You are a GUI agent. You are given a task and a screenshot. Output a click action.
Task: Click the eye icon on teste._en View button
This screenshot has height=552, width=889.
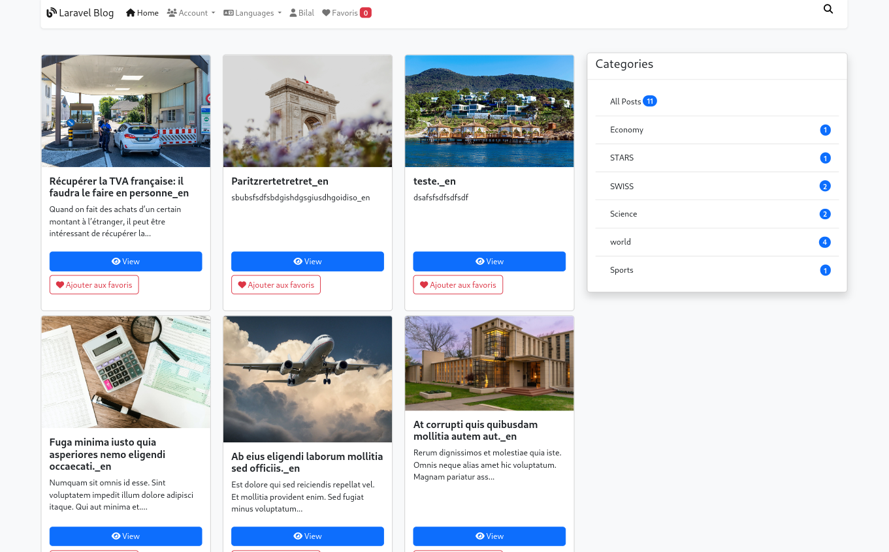pyautogui.click(x=480, y=261)
